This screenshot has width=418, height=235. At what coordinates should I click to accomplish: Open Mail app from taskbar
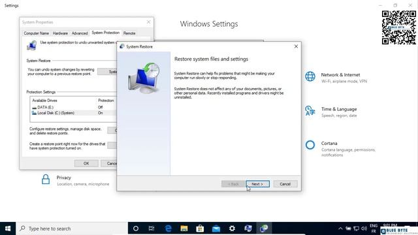tap(216, 228)
